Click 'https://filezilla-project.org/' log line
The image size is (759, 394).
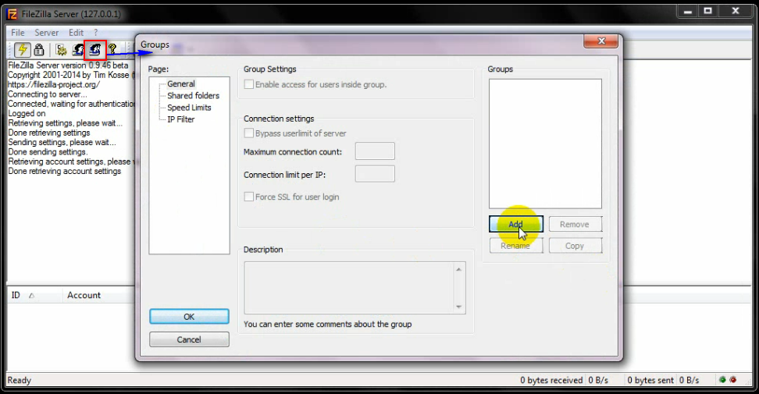54,84
